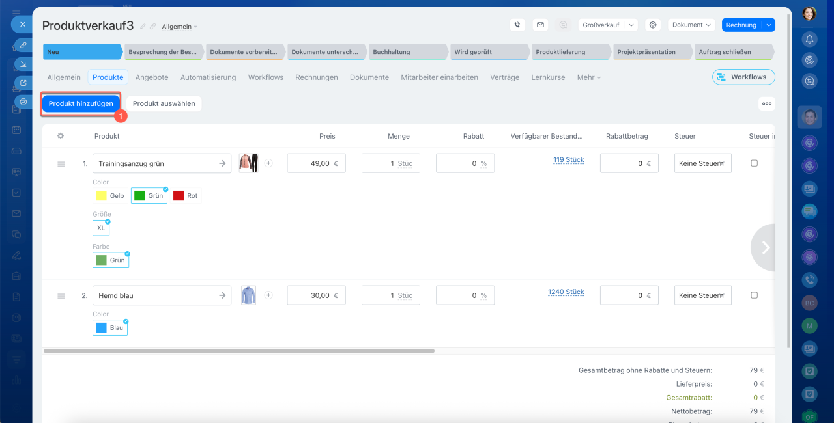This screenshot has height=423, width=834.
Task: Toggle tax included checkbox for Trainingsanzug grün
Action: (755, 163)
